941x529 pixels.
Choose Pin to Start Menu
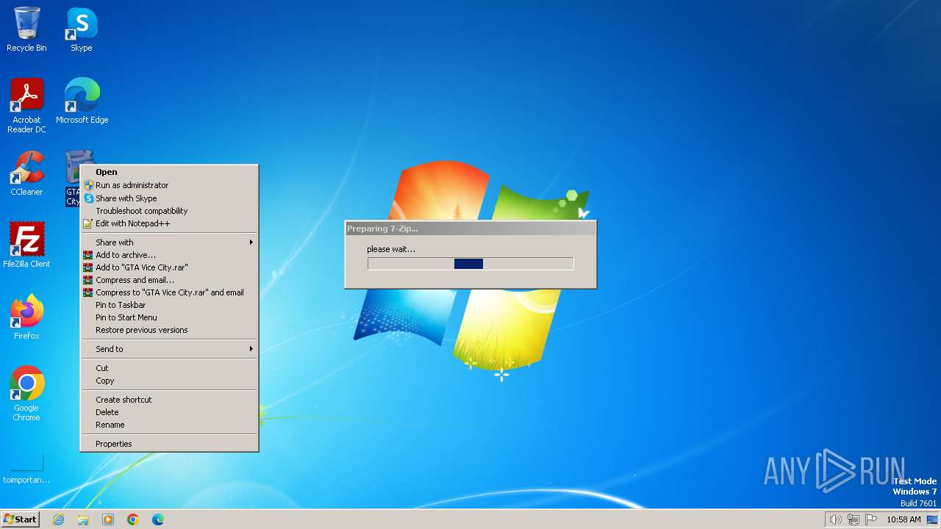click(169, 317)
